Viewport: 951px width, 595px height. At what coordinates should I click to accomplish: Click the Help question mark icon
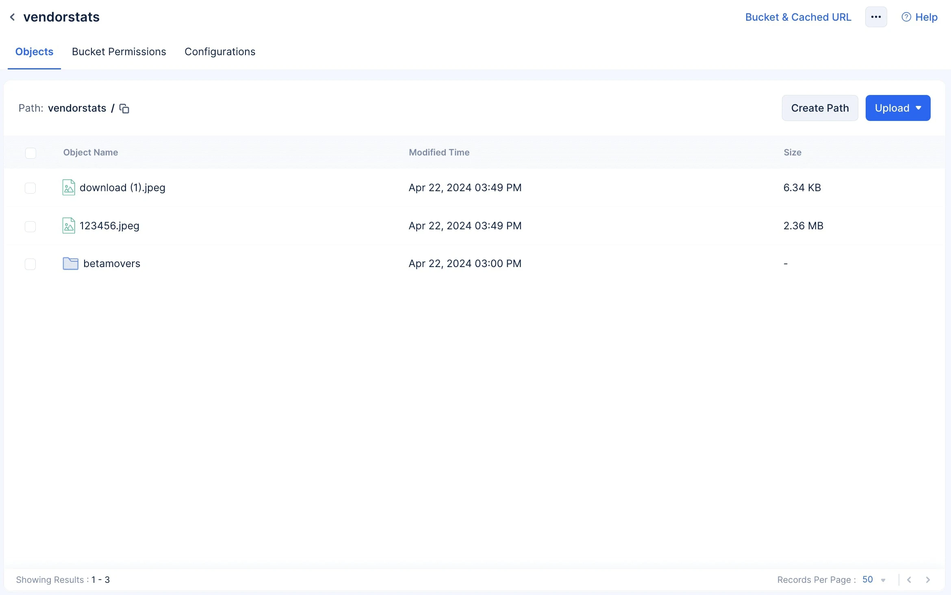(906, 17)
